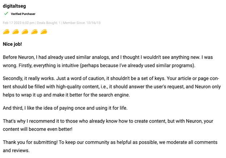Open the digitaltseg reviewer profile

tap(14, 6)
